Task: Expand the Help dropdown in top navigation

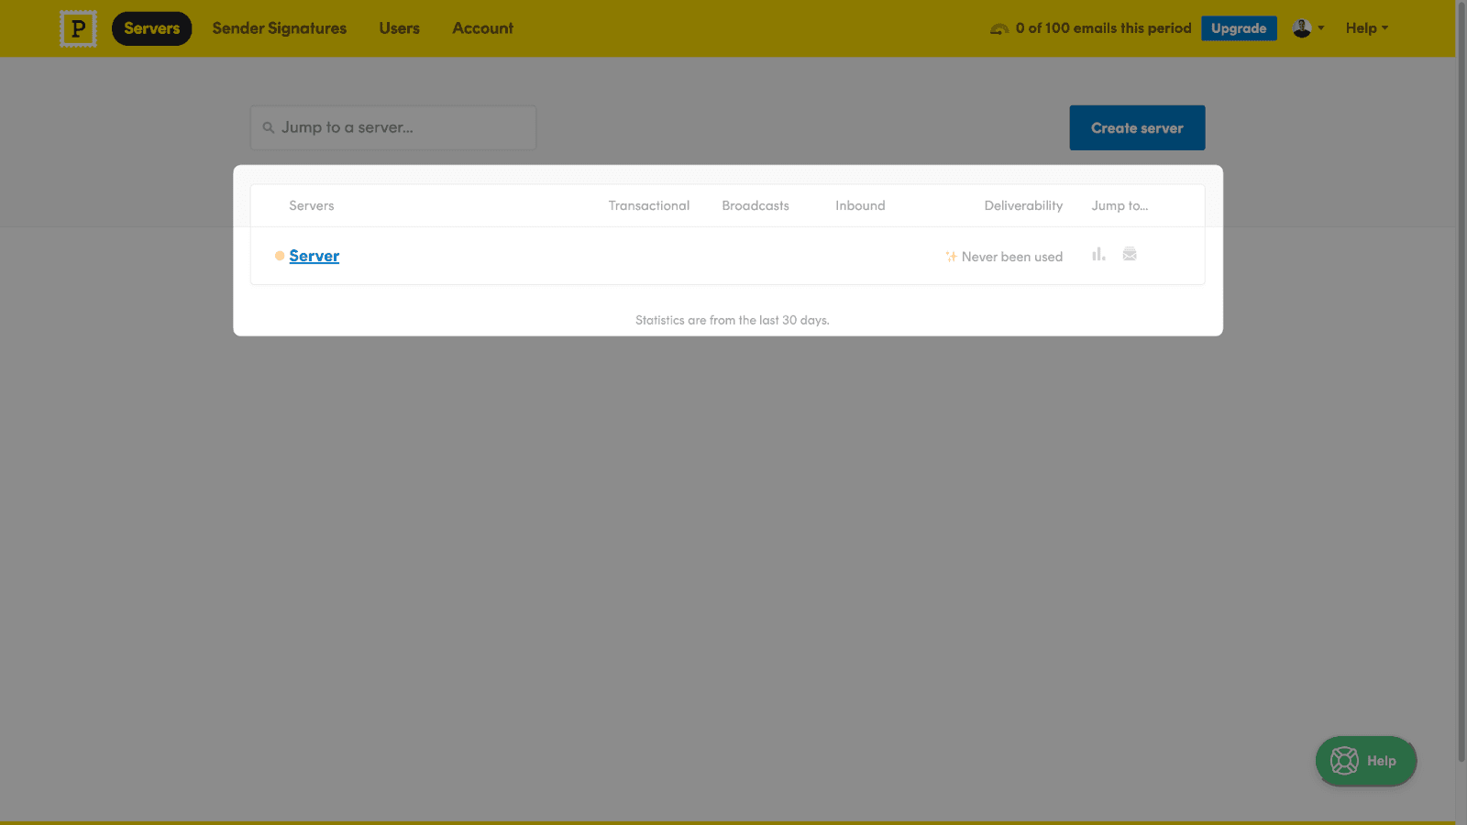Action: [x=1366, y=28]
